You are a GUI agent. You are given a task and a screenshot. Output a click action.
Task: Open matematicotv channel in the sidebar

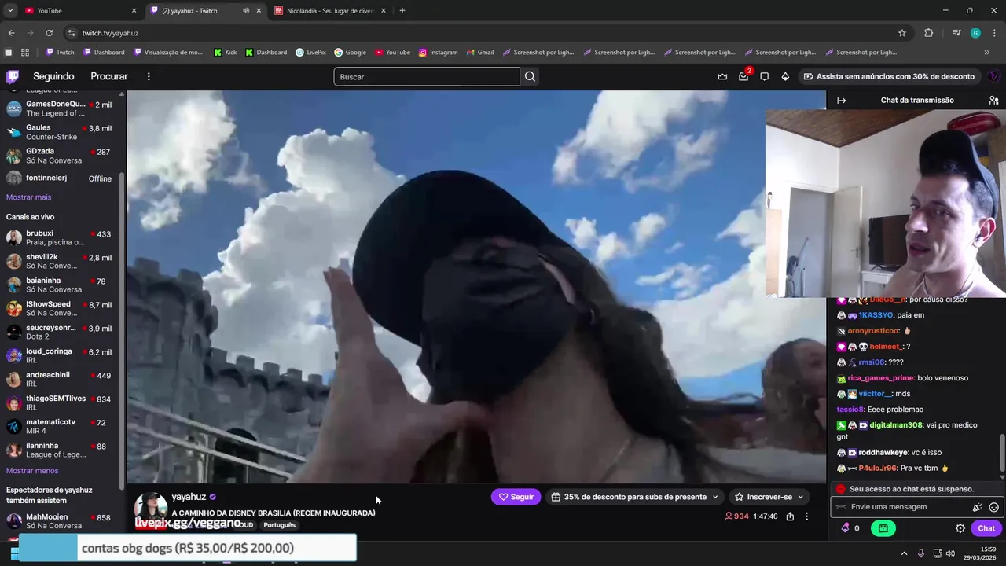(x=60, y=426)
